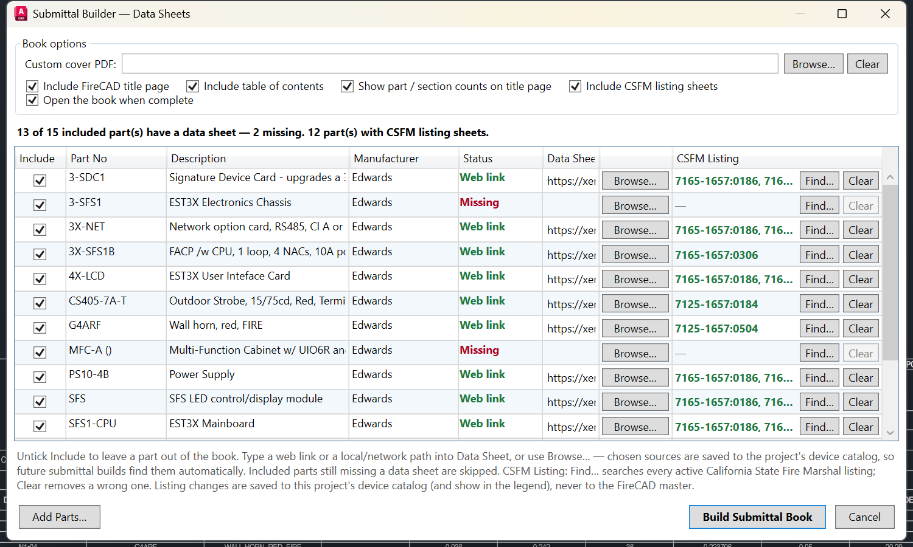913x547 pixels.
Task: Uncheck Include for part SFS1-CPU
Action: pyautogui.click(x=40, y=427)
